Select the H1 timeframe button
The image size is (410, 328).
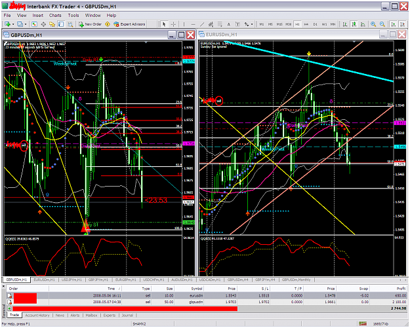coord(297,24)
